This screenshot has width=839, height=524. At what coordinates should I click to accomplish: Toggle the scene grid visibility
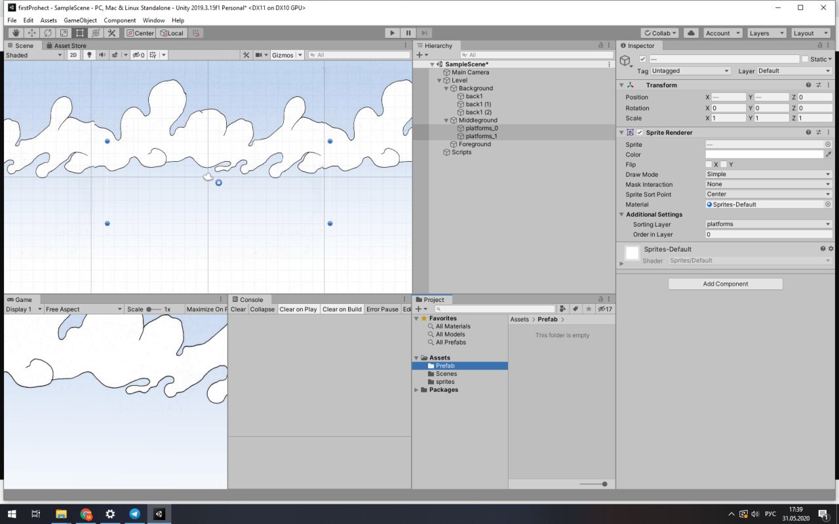153,55
